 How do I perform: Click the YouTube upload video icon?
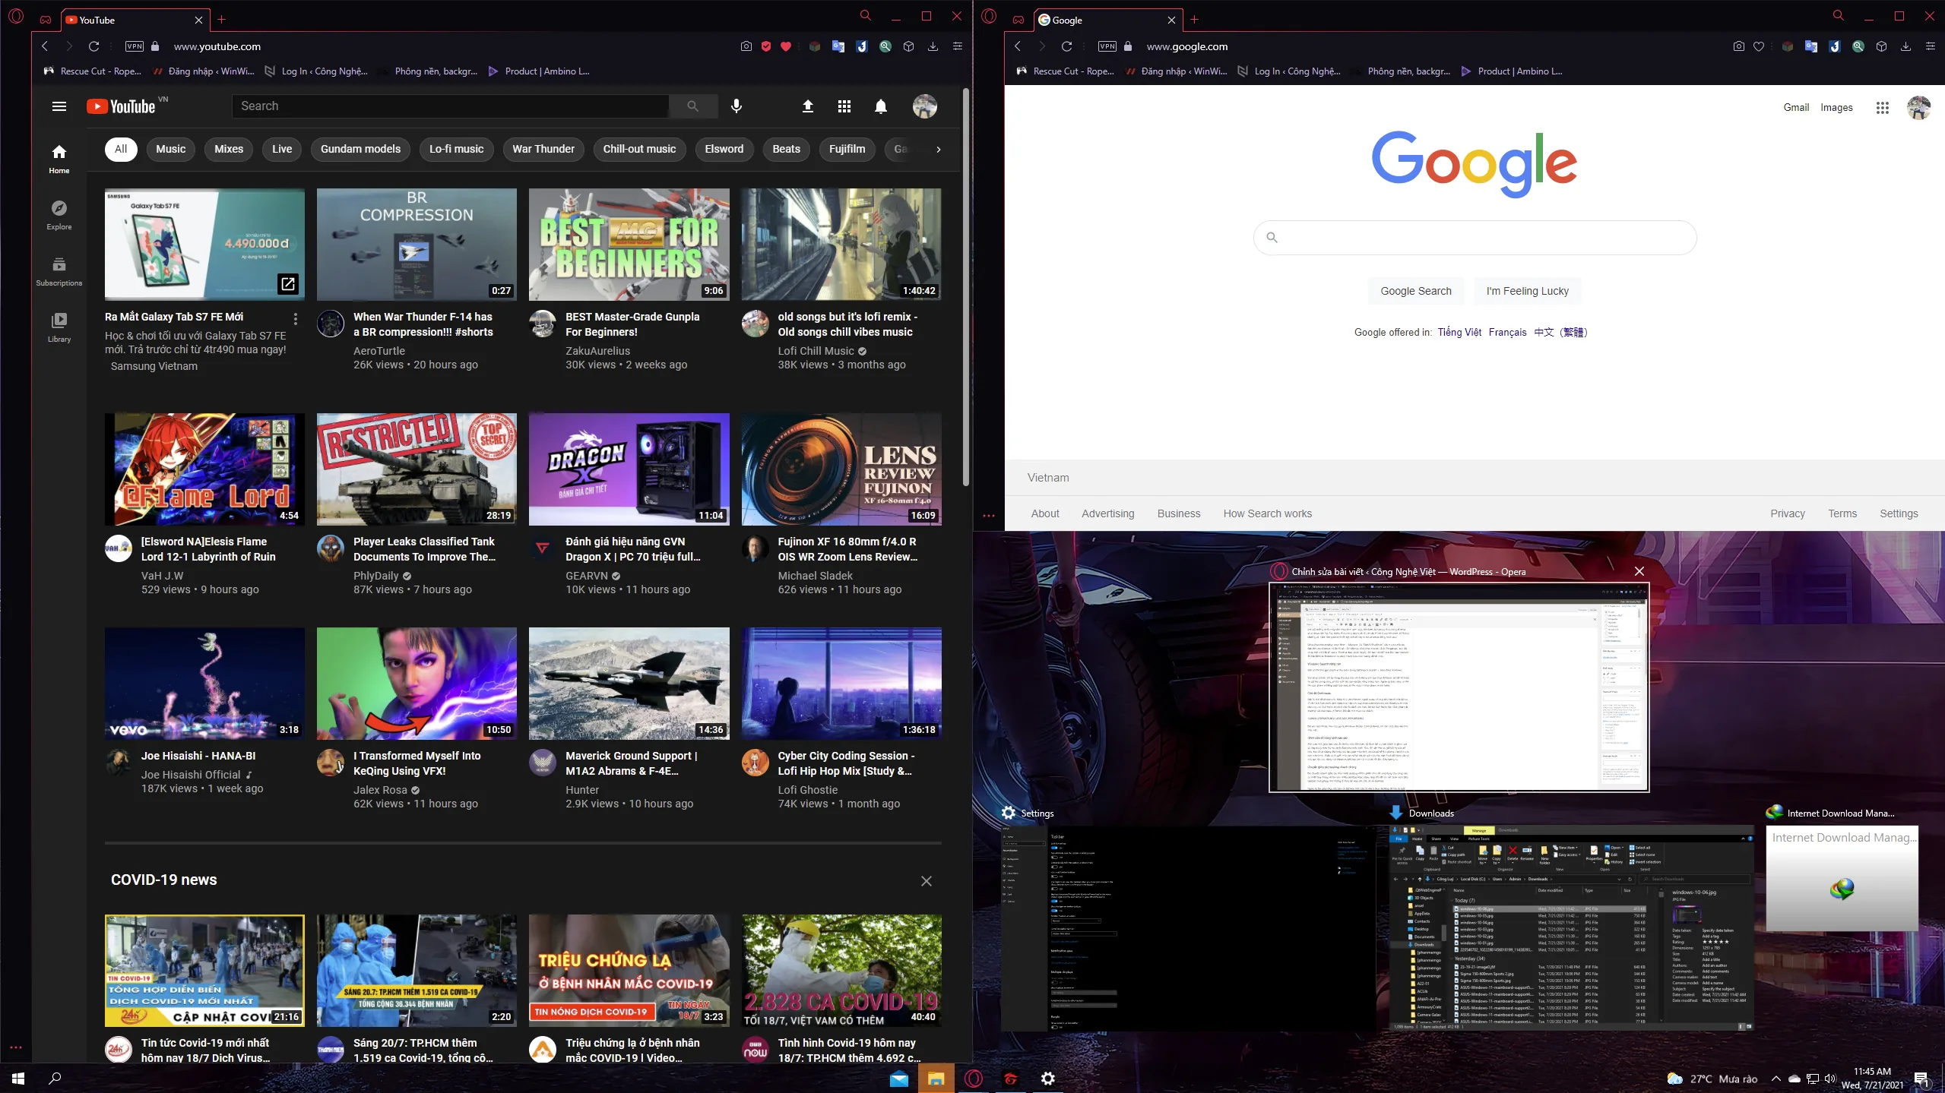(x=808, y=106)
